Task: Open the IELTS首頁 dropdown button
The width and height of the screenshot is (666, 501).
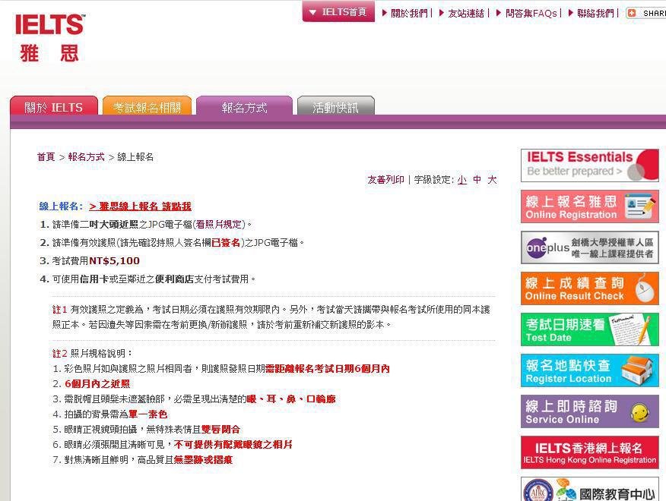Action: (x=338, y=12)
